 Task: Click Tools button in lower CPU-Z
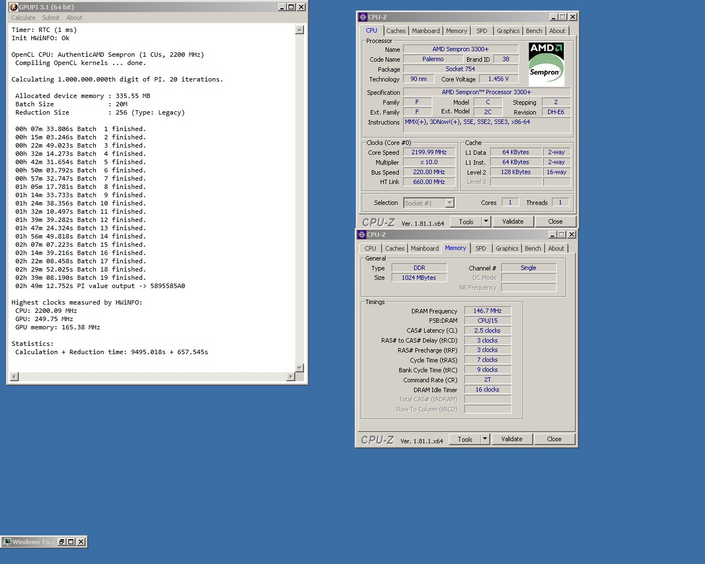(465, 439)
